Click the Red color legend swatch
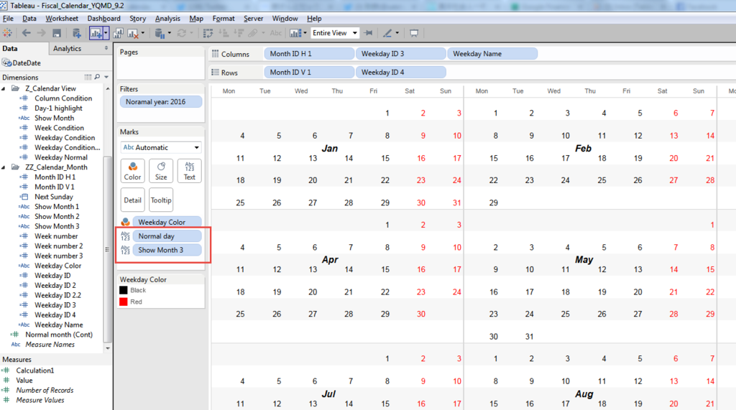736x410 pixels. [x=124, y=302]
